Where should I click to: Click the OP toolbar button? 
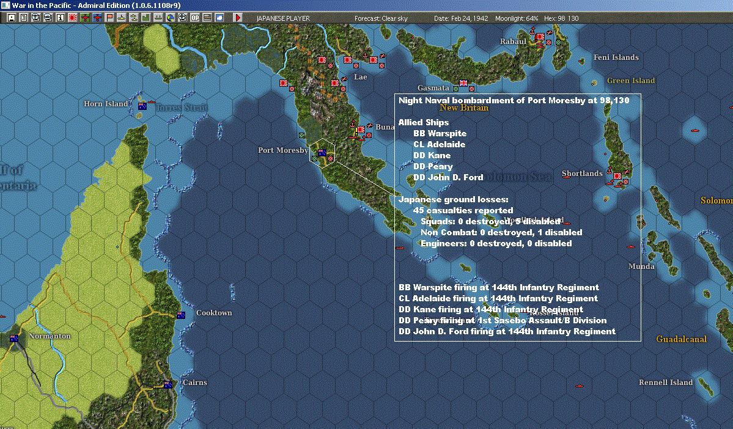(x=195, y=18)
